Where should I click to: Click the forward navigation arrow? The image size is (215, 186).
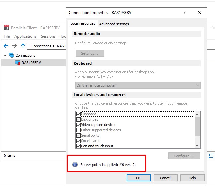coord(14,46)
